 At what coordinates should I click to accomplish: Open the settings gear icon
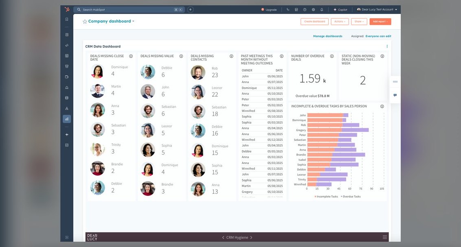(x=314, y=10)
